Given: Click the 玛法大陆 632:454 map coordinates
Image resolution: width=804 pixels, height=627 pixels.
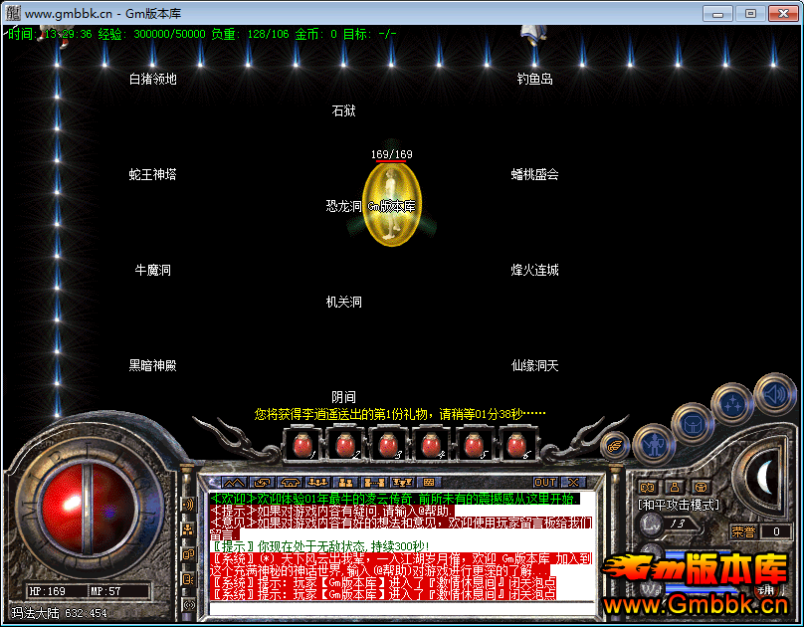Looking at the screenshot, I should (60, 613).
